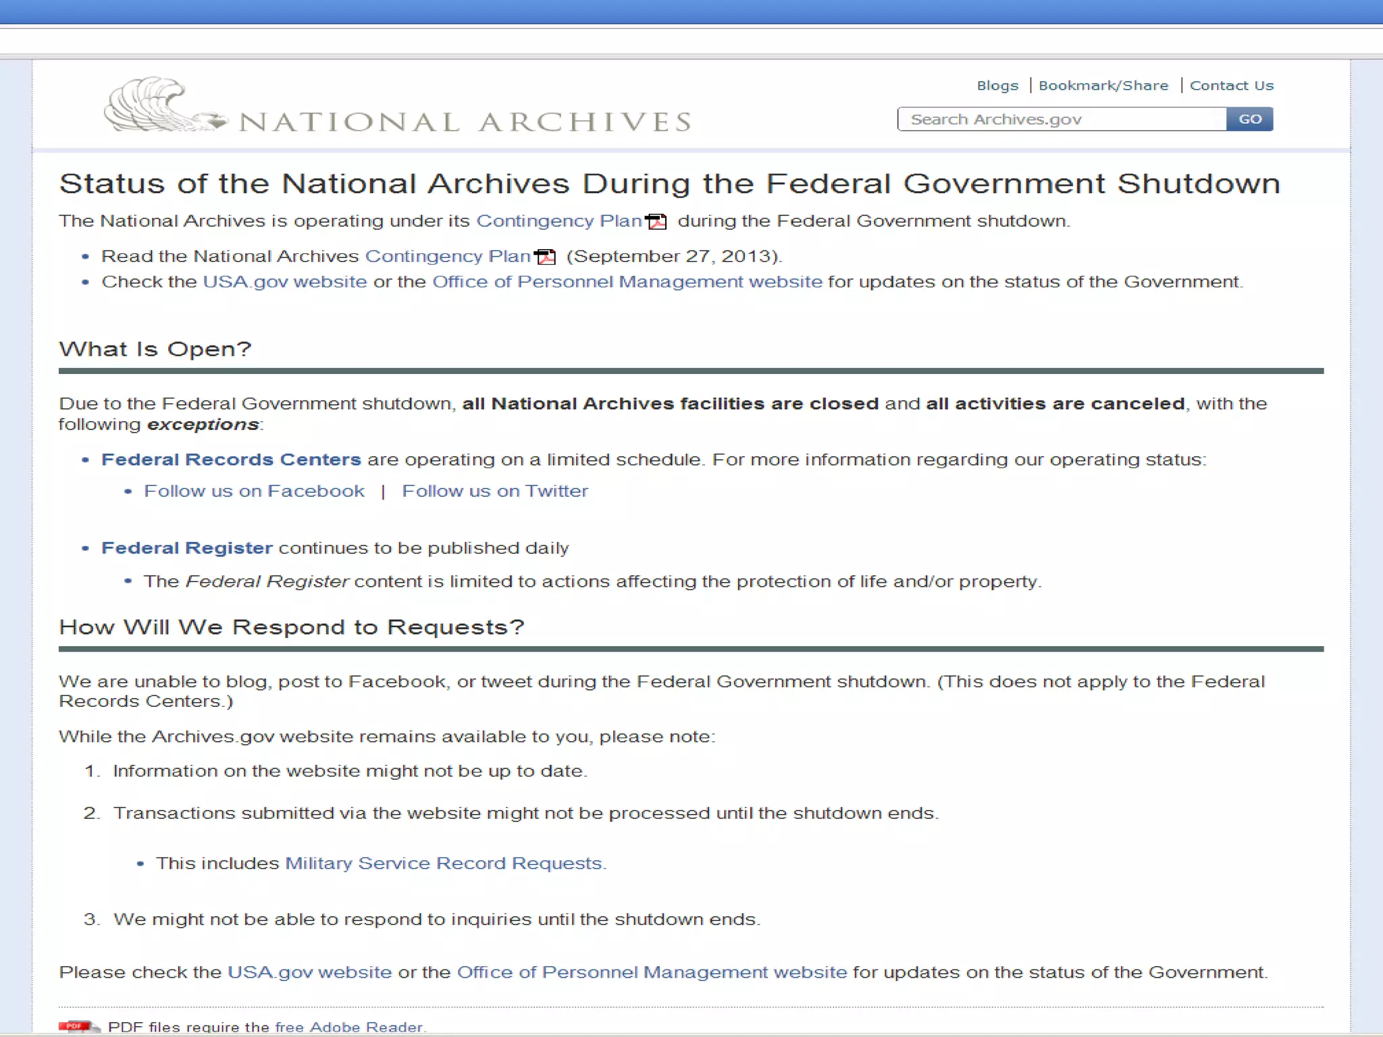This screenshot has height=1037, width=1383.
Task: Visit USA.gov website link in bullet list
Action: click(284, 282)
